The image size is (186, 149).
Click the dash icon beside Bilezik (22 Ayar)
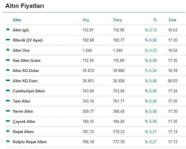pos(8,40)
